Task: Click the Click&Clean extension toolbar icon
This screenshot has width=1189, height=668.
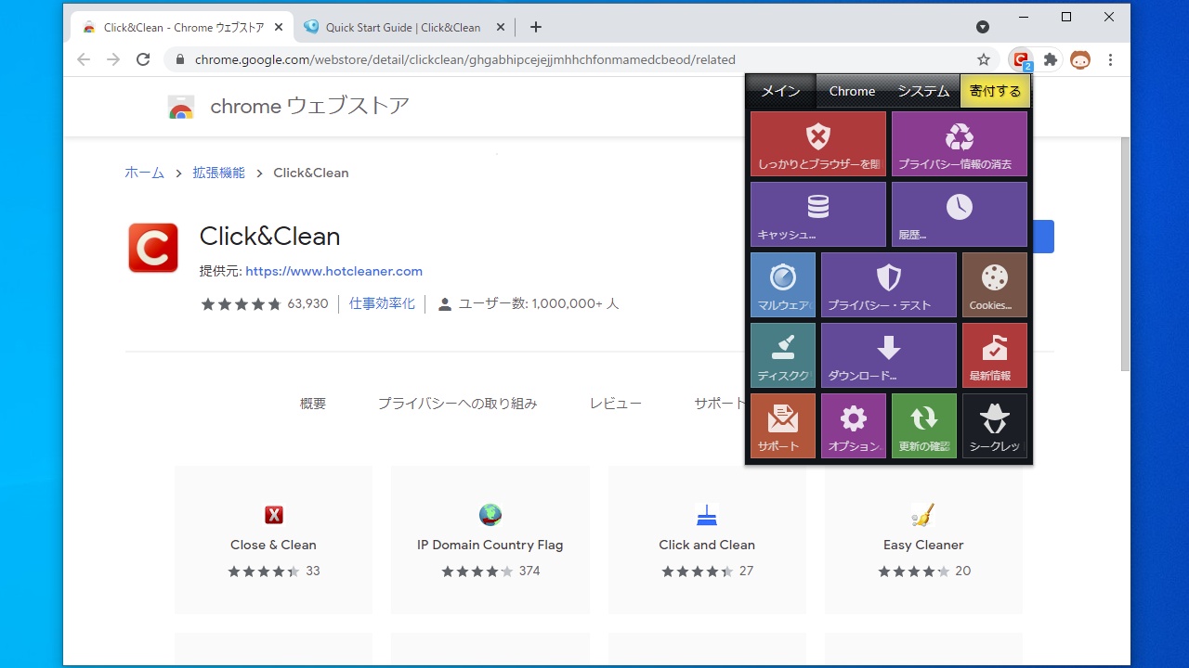Action: [x=1021, y=59]
